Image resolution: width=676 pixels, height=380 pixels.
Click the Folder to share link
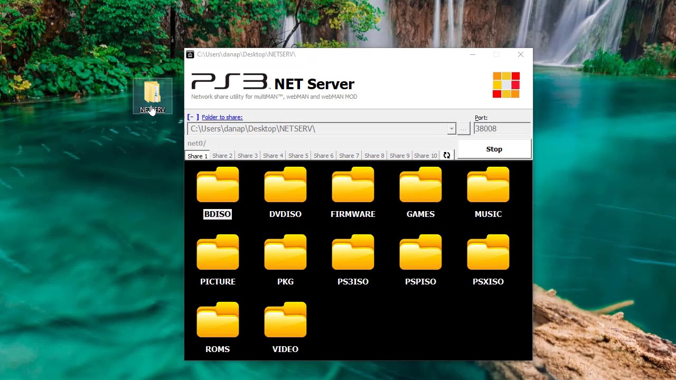tap(222, 117)
